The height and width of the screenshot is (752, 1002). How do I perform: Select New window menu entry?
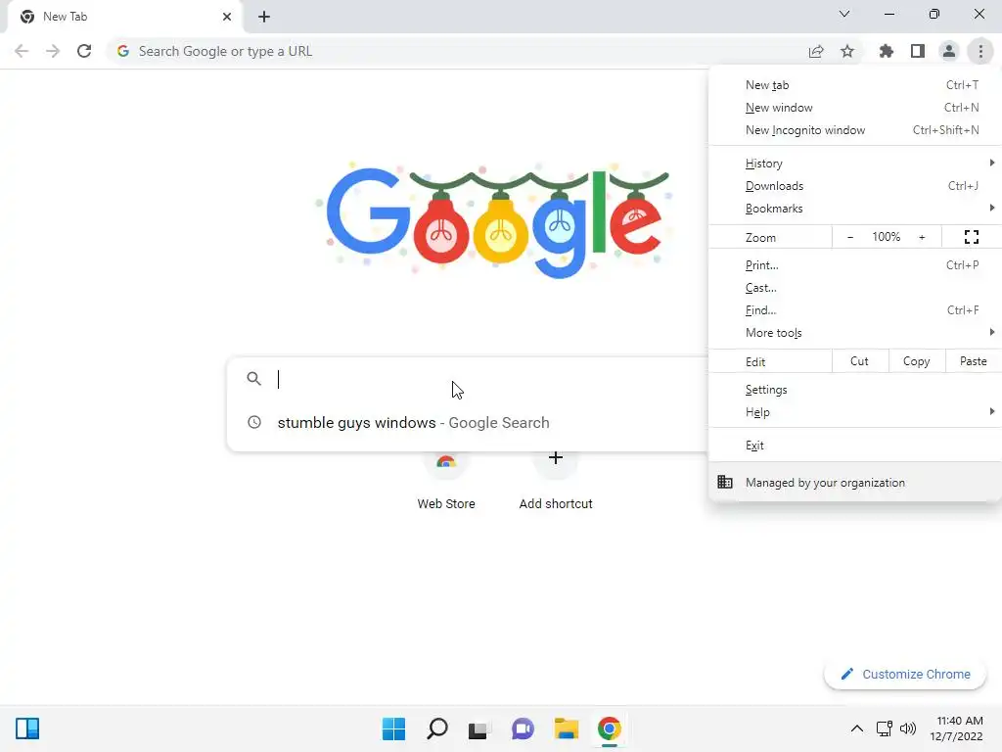point(855,108)
